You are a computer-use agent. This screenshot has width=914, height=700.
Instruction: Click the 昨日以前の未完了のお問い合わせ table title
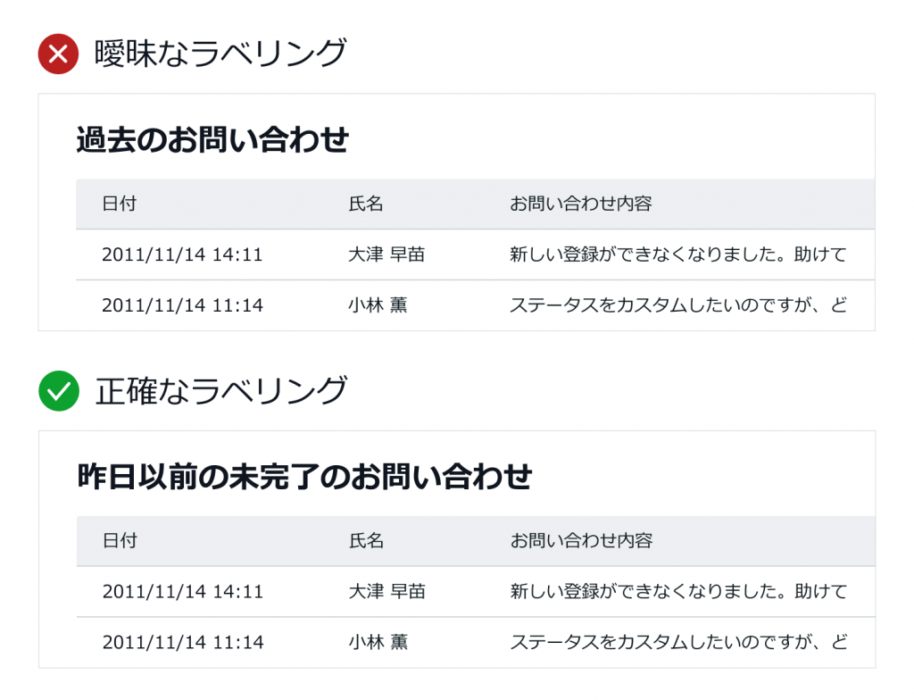(x=304, y=477)
